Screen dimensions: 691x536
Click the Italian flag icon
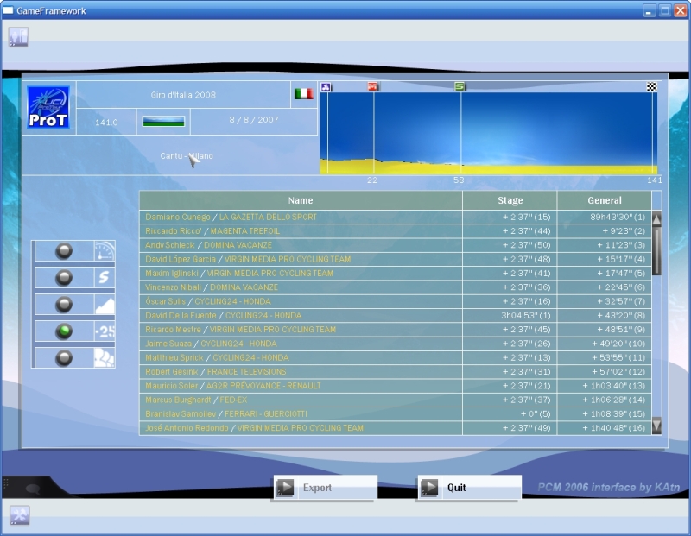click(303, 93)
